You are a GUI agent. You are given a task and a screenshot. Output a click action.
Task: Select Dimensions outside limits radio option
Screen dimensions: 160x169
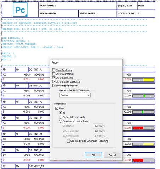pyautogui.click(x=61, y=121)
